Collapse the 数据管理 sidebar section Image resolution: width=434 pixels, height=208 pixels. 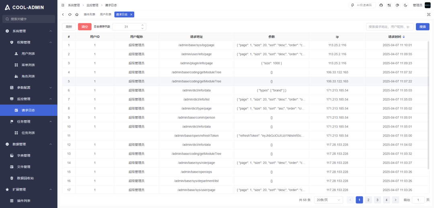[x=51, y=144]
